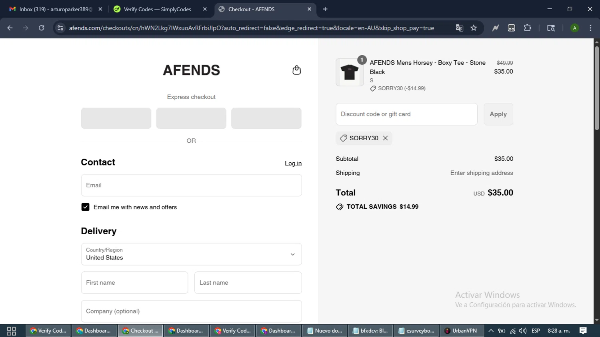Click the Subtotal $35.00 value
This screenshot has width=600, height=337.
(504, 159)
